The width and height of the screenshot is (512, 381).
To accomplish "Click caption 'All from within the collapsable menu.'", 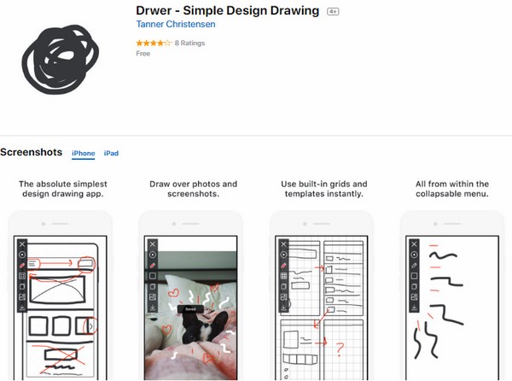I will pyautogui.click(x=452, y=189).
